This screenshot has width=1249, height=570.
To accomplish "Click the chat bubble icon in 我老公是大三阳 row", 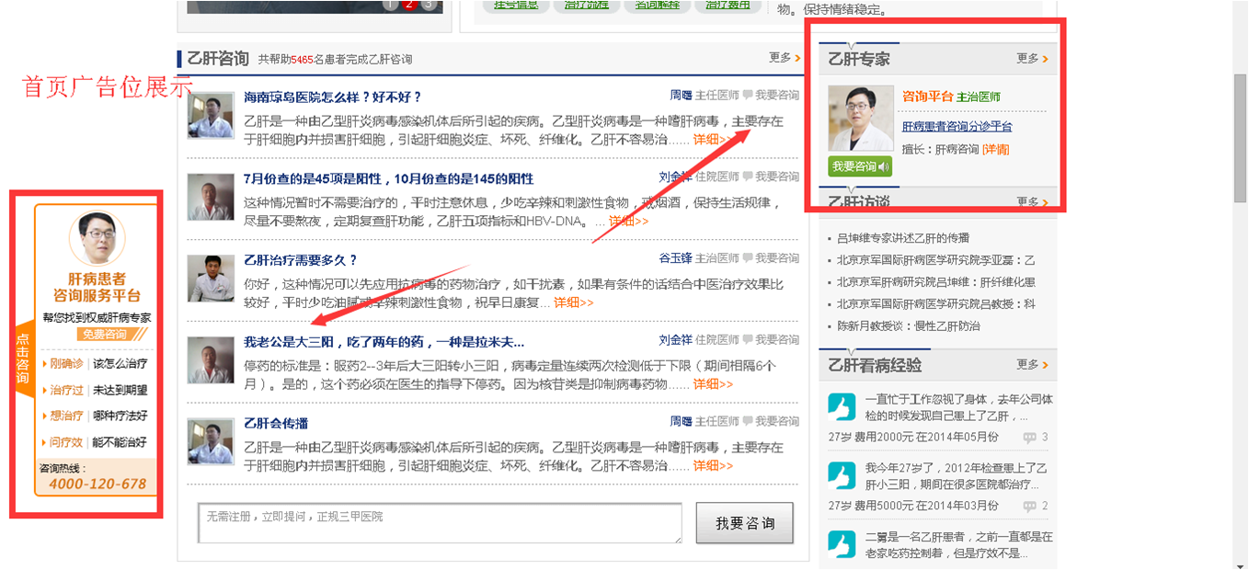I will point(748,340).
